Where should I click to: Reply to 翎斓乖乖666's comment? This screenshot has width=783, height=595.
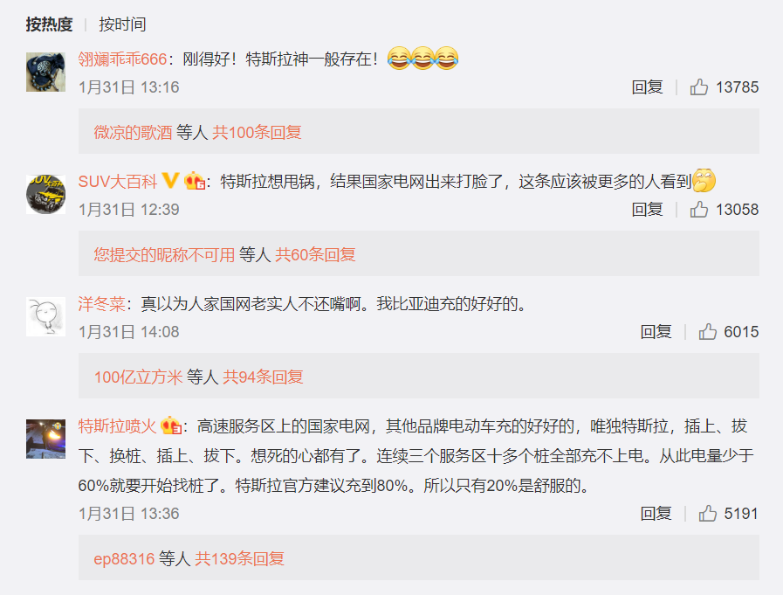(647, 87)
